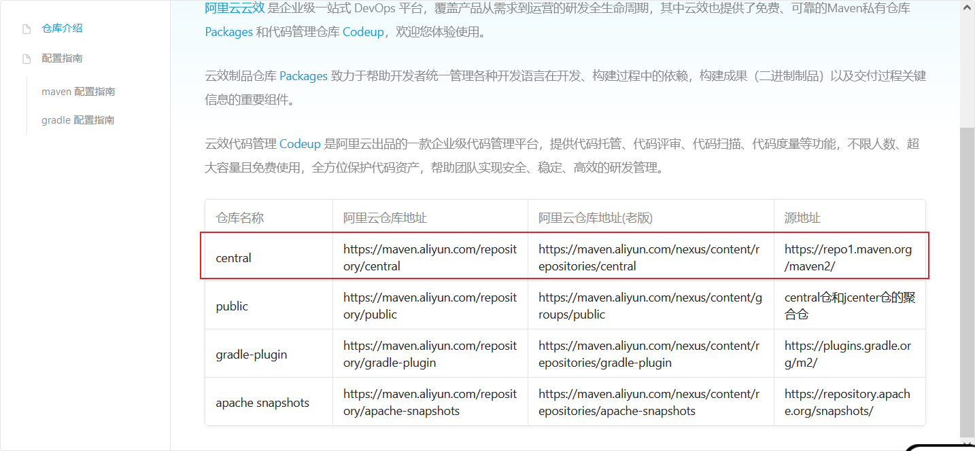Click nexus repositories/apache-snapshots old address
975x451 pixels.
click(x=649, y=403)
